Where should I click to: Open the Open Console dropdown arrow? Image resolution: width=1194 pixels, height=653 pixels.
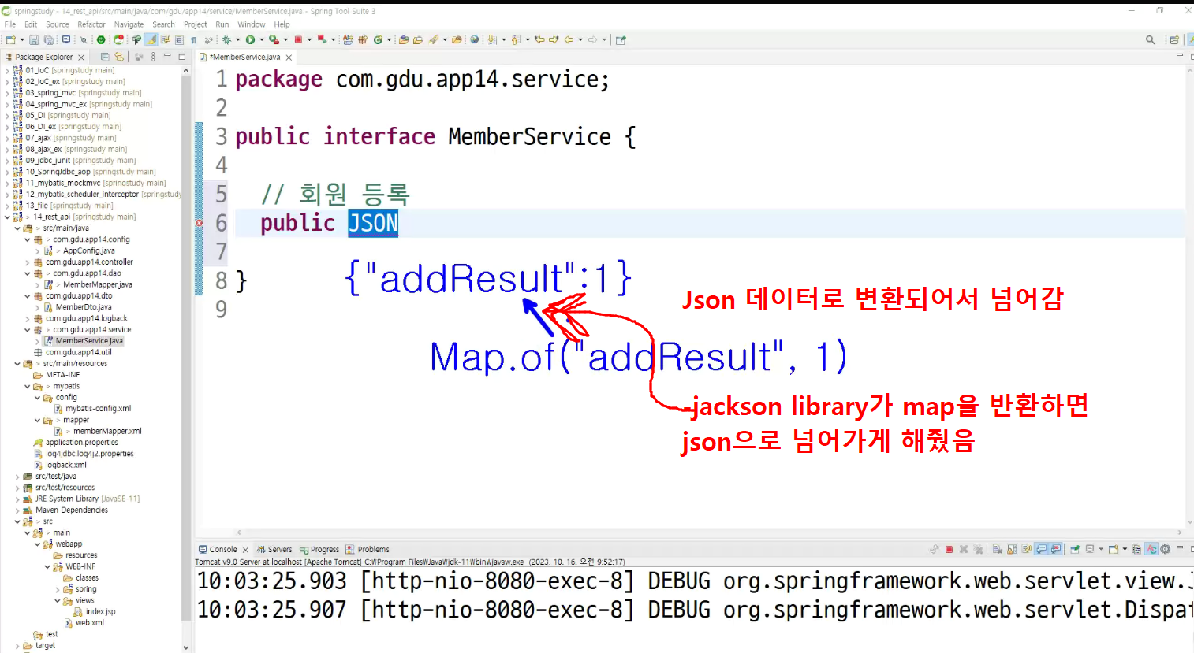click(1125, 549)
